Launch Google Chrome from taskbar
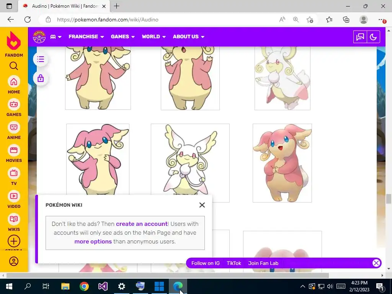This screenshot has width=392, height=294. [x=84, y=286]
